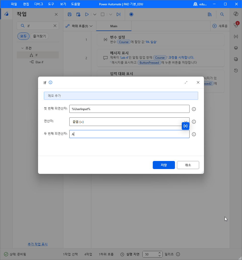The height and width of the screenshot is (260, 242).
Task: Open the 연산자 같음 (=) dropdown
Action: [129, 122]
